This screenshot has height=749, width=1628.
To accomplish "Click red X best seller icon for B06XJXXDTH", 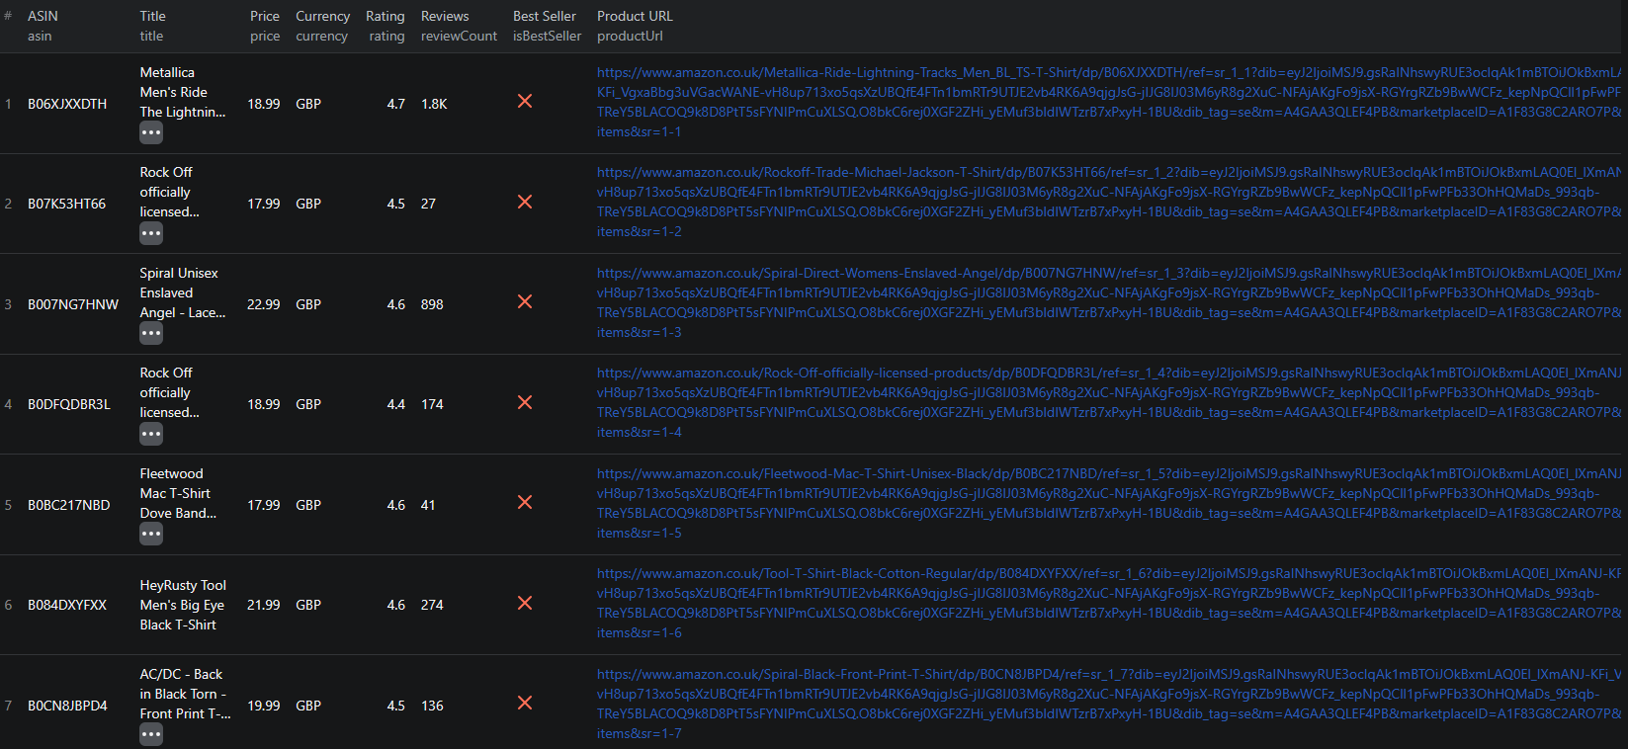I will pos(525,102).
